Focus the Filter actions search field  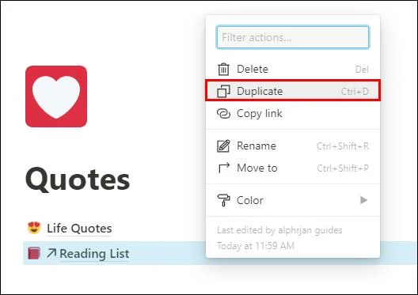point(293,37)
